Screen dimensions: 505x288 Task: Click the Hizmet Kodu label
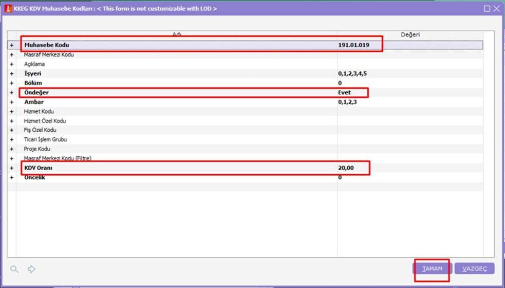click(x=39, y=112)
